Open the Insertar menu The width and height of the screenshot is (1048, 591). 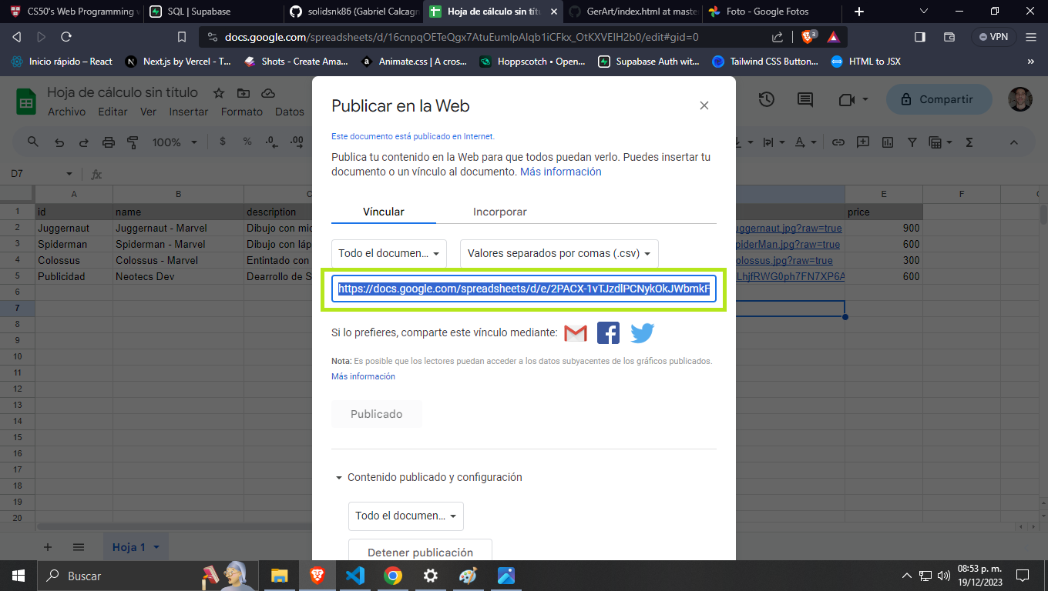pyautogui.click(x=189, y=112)
